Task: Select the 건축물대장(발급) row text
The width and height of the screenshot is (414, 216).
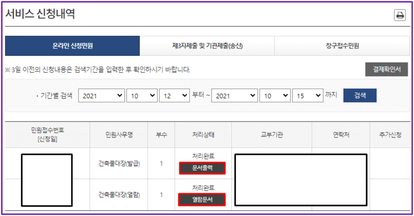Action: point(119,164)
